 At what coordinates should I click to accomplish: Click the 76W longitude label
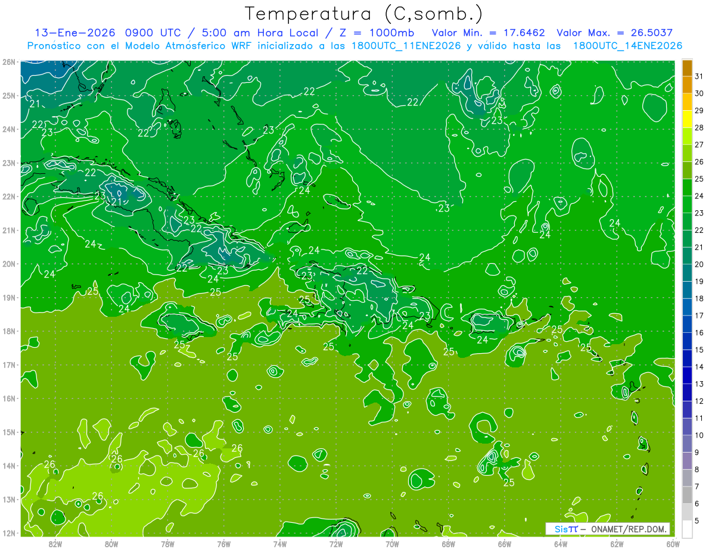tap(224, 544)
